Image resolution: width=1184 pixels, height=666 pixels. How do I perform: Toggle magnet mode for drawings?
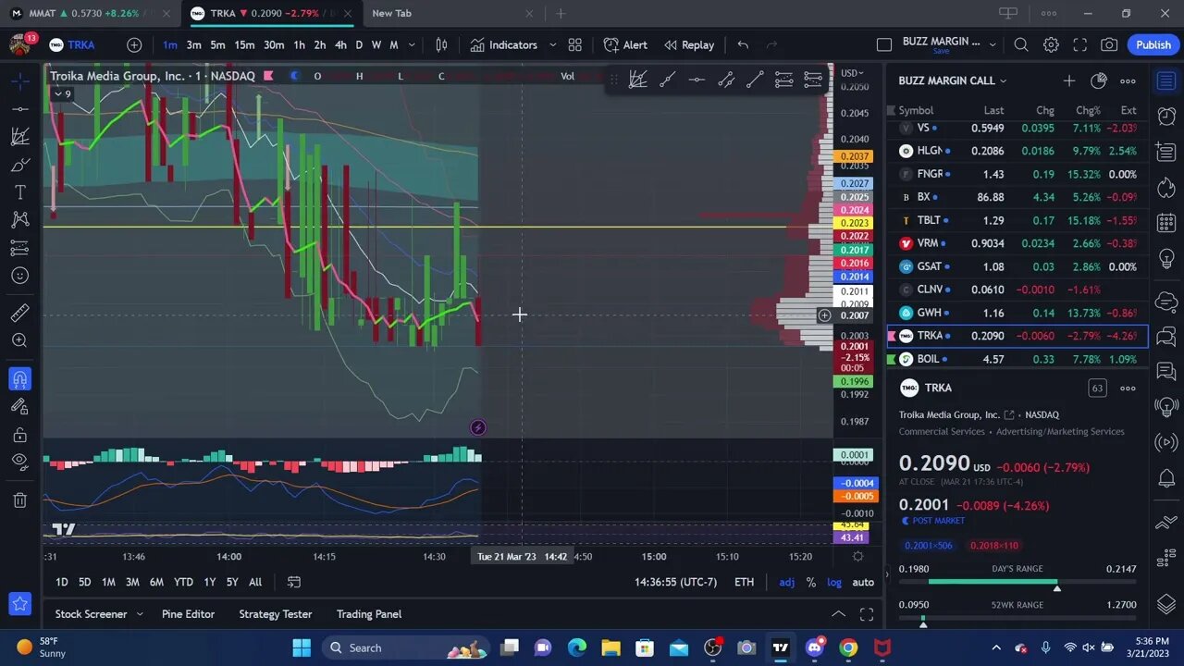[x=19, y=379]
